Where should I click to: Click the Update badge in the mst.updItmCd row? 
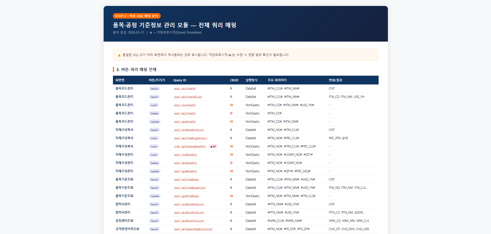155,122
